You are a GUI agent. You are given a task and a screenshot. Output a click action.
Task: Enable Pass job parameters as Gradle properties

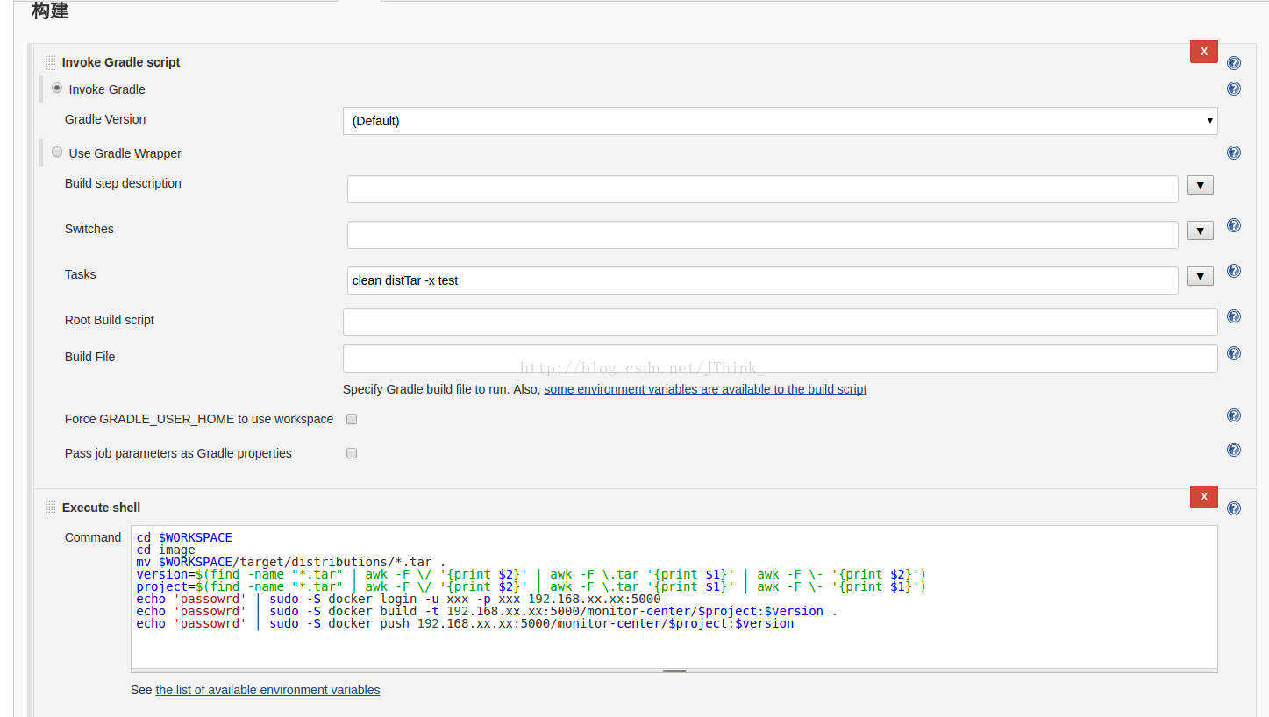coord(352,453)
